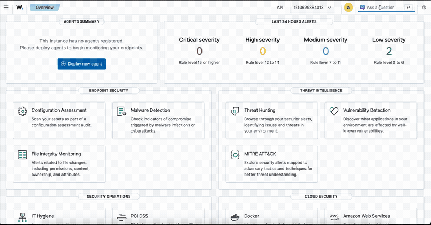Click Security Operations section heading

pos(109,197)
